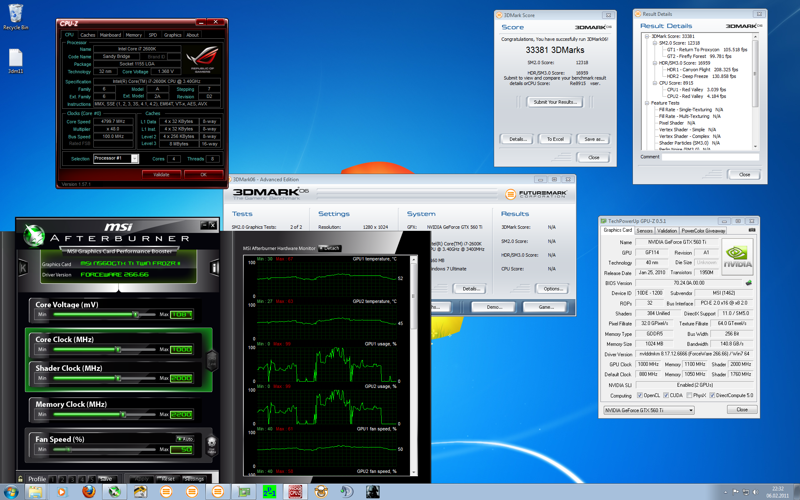
Task: Switch to the GPU-Z taskbar icon
Action: click(244, 492)
